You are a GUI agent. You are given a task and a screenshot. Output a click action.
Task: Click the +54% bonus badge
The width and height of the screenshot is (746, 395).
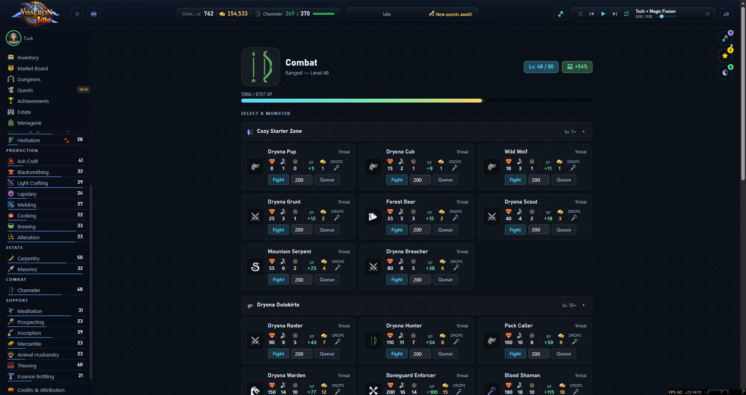(577, 67)
